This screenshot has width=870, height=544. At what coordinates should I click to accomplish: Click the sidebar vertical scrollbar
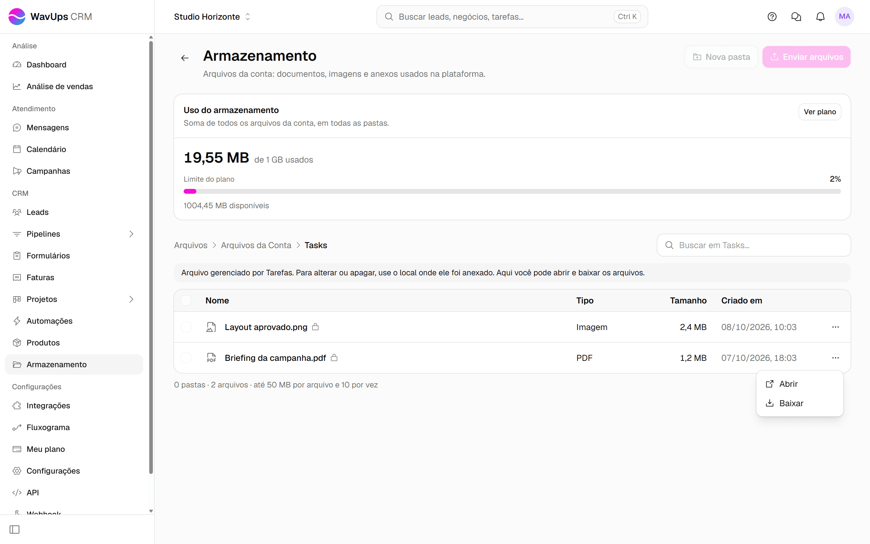click(151, 257)
